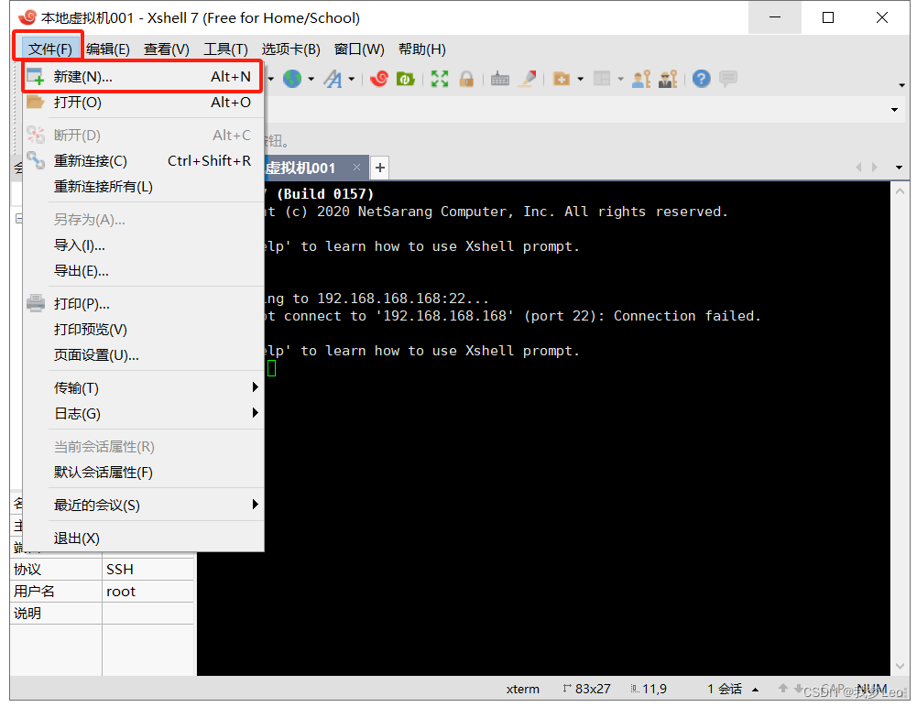Open Xshell help via the question mark icon
This screenshot has width=917, height=707.
(x=701, y=79)
